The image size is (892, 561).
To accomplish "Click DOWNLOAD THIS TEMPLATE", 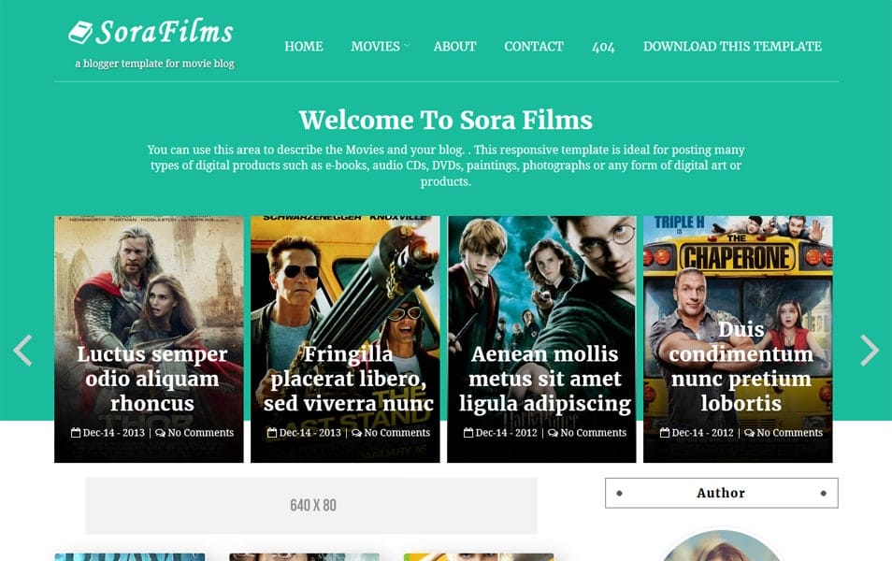I will [x=732, y=45].
